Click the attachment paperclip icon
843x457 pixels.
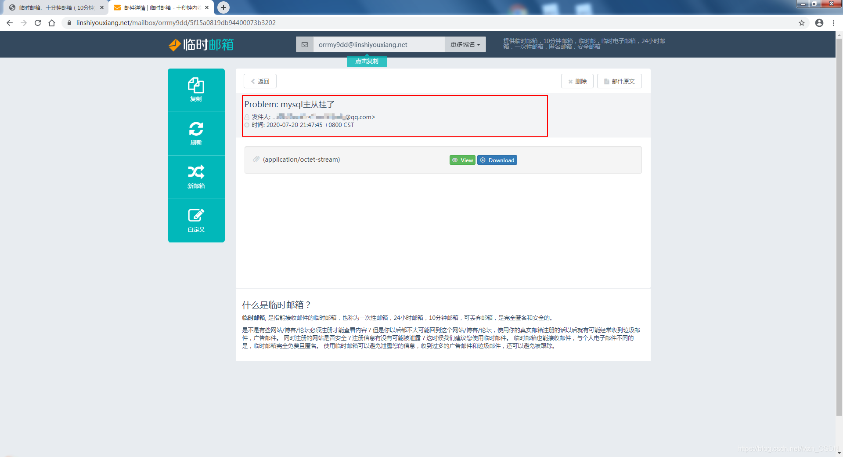[x=256, y=159]
